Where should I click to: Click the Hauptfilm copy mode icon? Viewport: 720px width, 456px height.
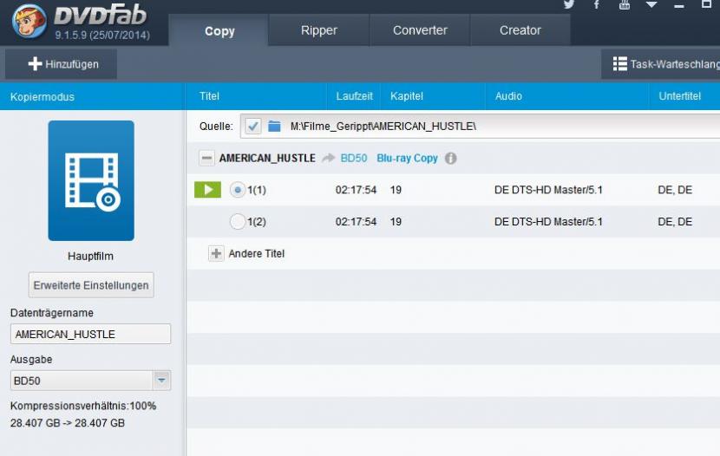91,180
